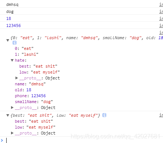163x143 pixels.
Task: Open source link for 18 log row
Action: 161,18
